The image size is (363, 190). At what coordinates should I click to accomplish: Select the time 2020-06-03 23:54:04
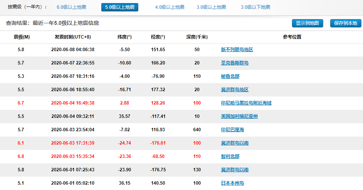pyautogui.click(x=73, y=130)
